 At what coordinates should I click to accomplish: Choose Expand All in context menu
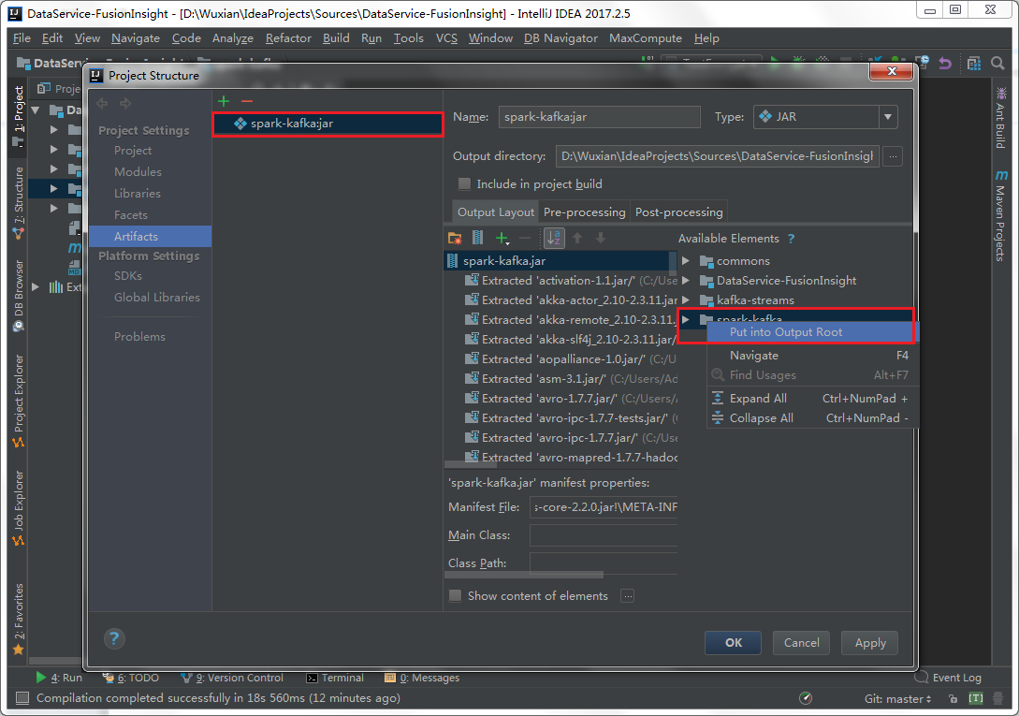[812, 399]
